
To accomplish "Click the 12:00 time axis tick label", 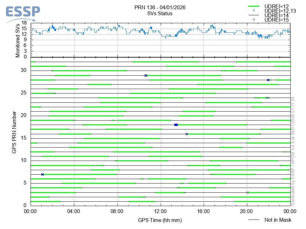I will (x=160, y=211).
